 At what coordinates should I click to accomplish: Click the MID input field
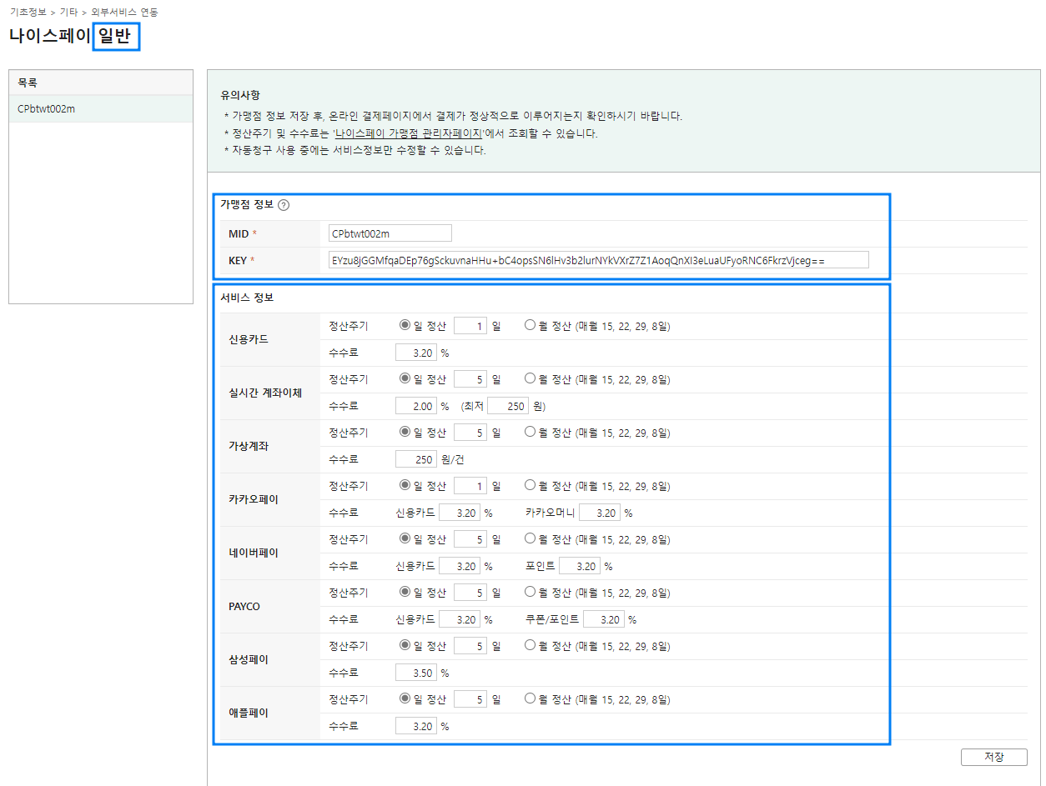click(x=390, y=233)
